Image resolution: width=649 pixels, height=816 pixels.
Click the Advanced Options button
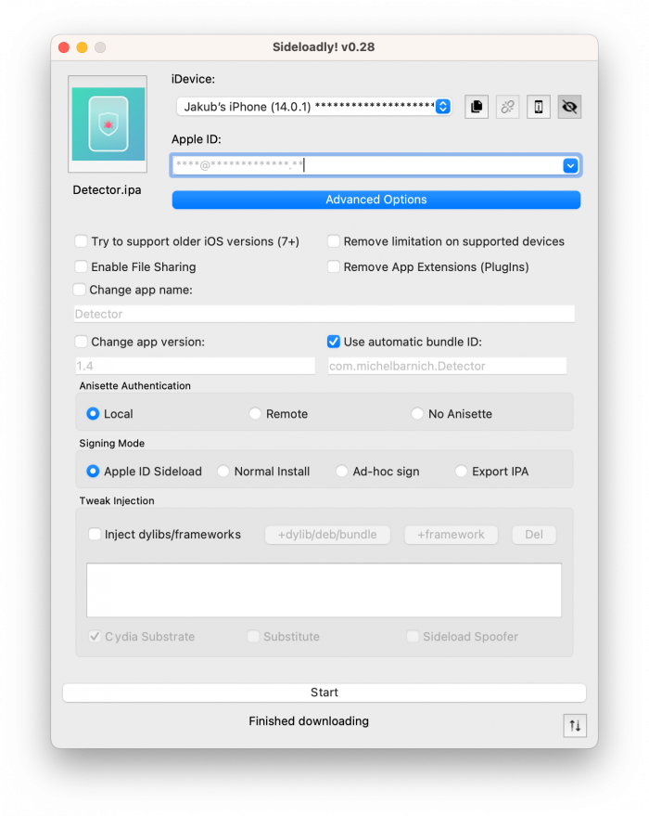click(376, 200)
